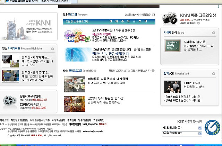
Task: Click the webmaster@knn.co.kr email link
Action: (x=93, y=131)
